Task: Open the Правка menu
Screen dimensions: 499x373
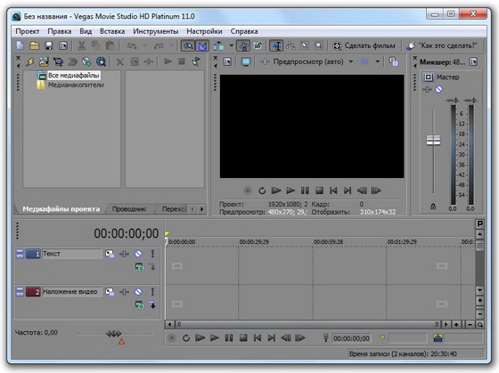Action: tap(60, 31)
